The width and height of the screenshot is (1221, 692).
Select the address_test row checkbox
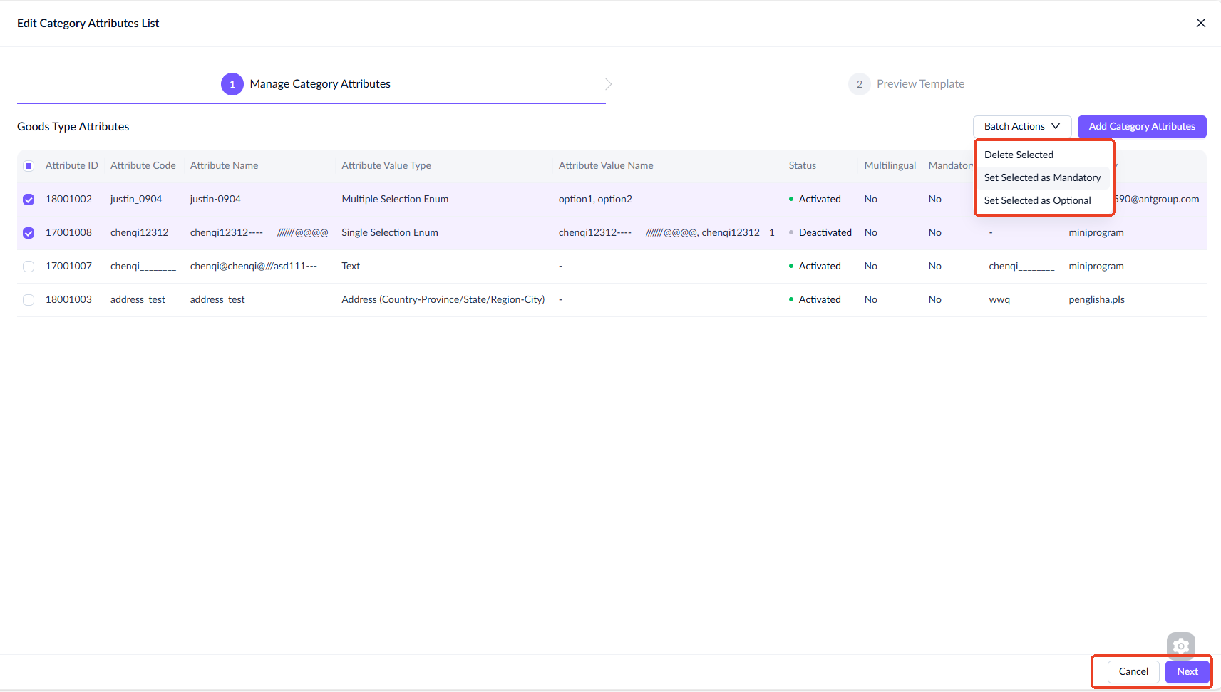29,300
